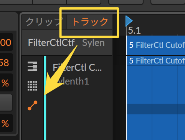
Task: Select the FilterCtl C... track name
Action: point(77,67)
